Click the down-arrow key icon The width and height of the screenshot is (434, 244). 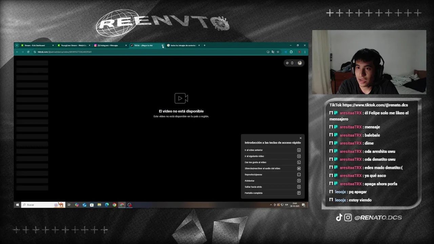click(299, 156)
